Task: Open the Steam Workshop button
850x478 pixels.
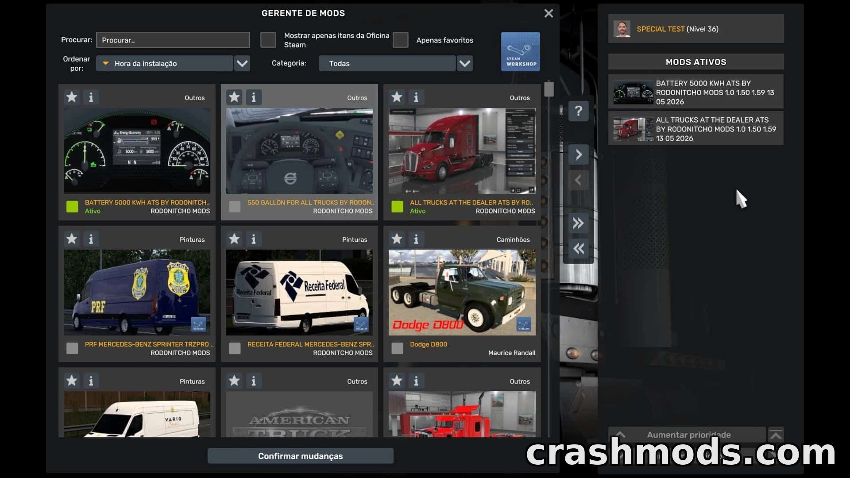Action: click(520, 51)
